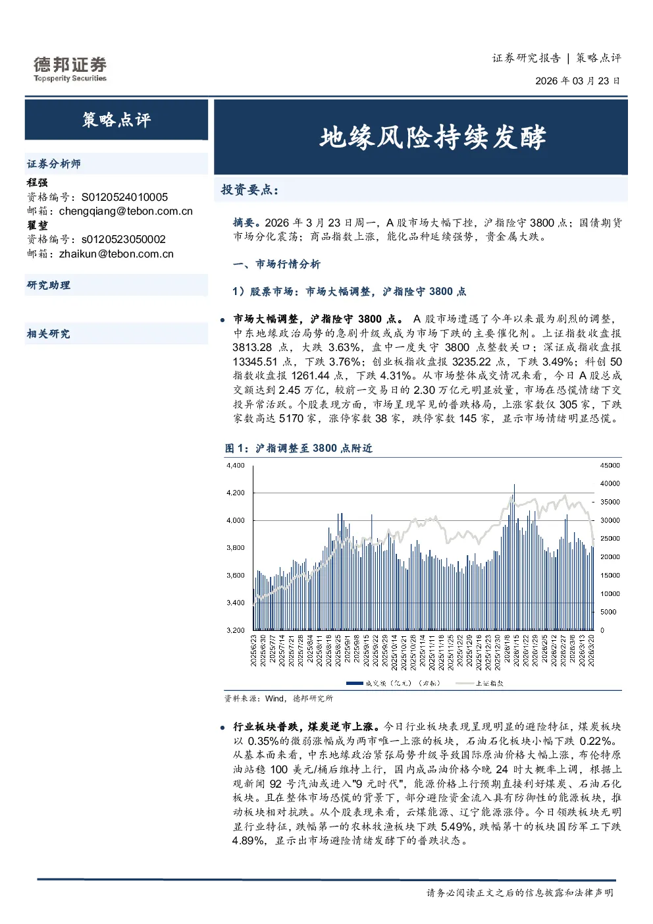Click the analyst name 翟堃
The width and height of the screenshot is (653, 924).
click(37, 225)
